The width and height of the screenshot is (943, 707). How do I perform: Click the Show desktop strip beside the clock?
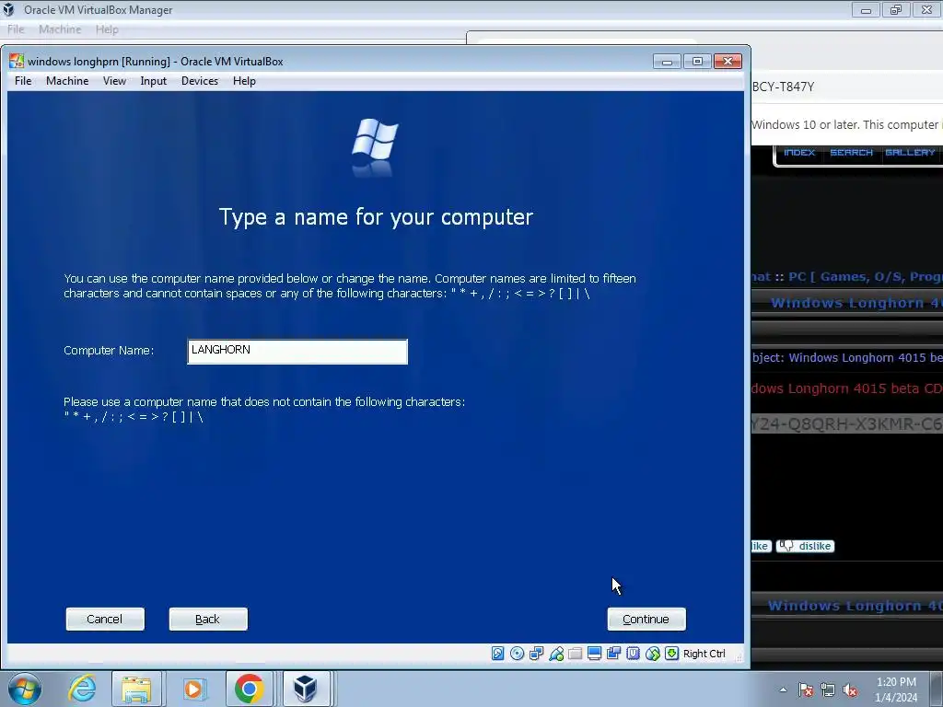[x=938, y=689]
